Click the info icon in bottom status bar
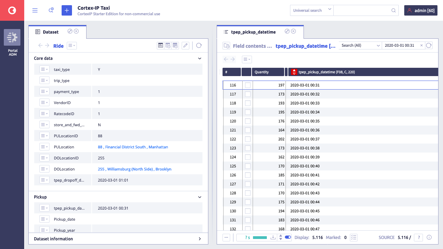Image resolution: width=443 pixels, height=249 pixels. (429, 237)
